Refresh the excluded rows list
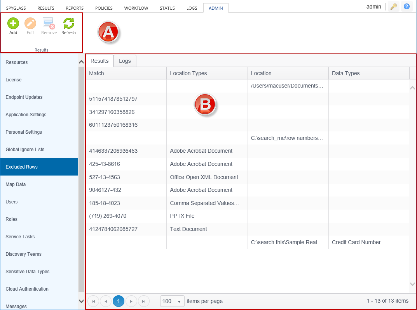This screenshot has width=417, height=310. [69, 24]
